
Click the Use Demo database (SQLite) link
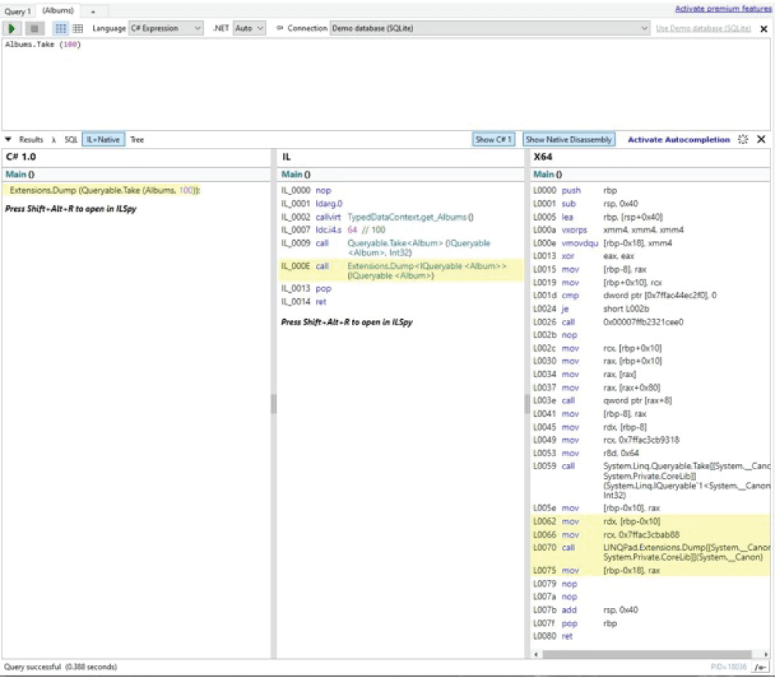click(x=704, y=29)
